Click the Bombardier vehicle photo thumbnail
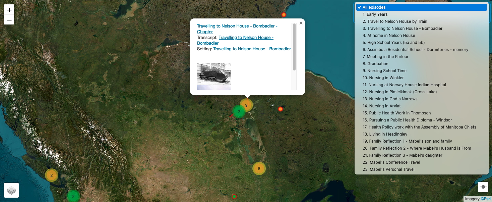This screenshot has width=492, height=202. click(x=214, y=76)
